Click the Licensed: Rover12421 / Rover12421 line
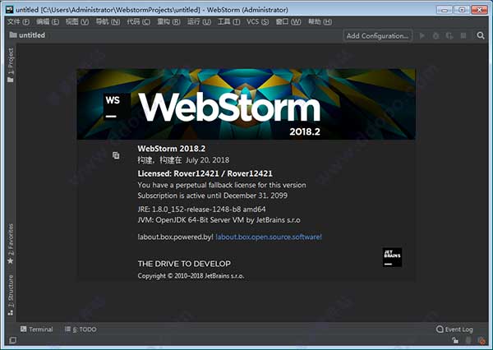The width and height of the screenshot is (493, 350). click(205, 173)
